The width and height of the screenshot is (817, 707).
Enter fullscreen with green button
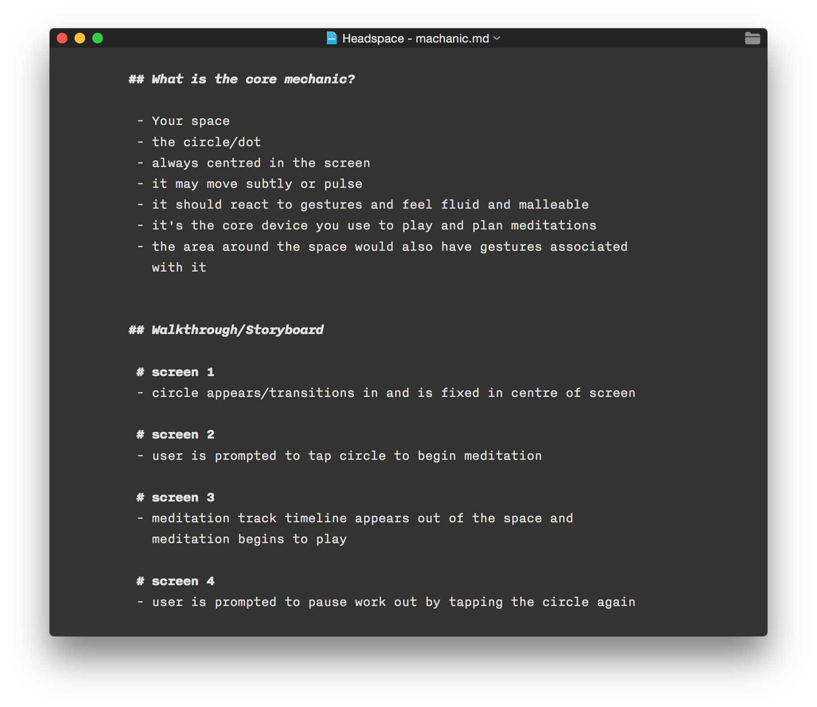tap(98, 39)
